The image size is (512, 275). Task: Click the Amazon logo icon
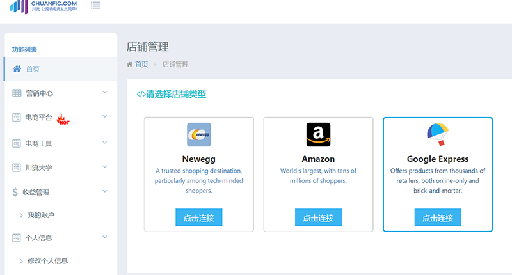coord(318,134)
